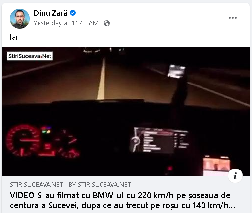This screenshot has height=213, width=252.
Task: Open the link preview info icon
Action: [235, 176]
